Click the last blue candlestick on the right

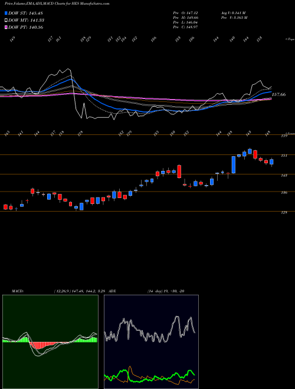pyautogui.click(x=271, y=161)
